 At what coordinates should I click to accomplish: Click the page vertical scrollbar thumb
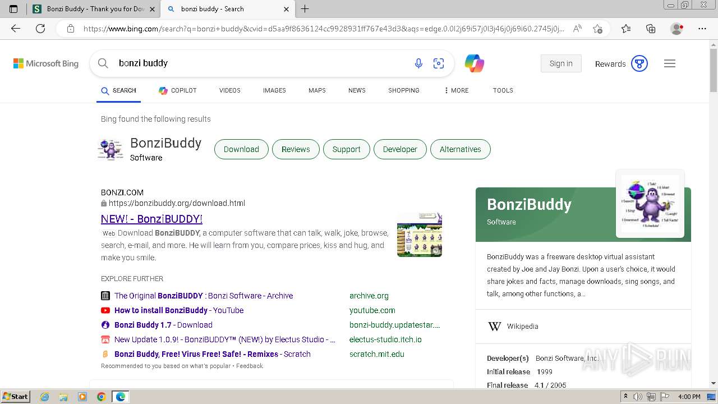coord(714,69)
